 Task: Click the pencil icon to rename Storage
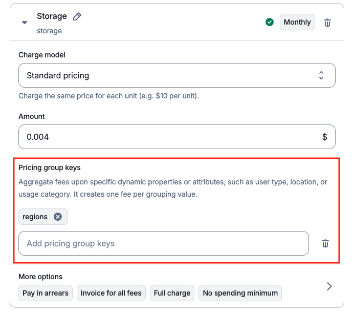point(77,16)
